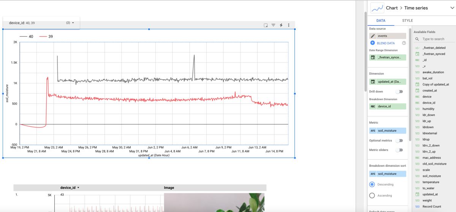Click the chart header lightning bolt icon
The image size is (456, 212).
281,25
